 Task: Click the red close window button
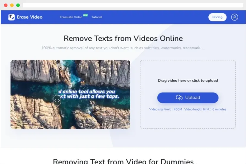click(x=6, y=5)
